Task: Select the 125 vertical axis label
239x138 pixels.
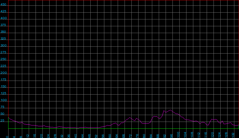Action: (3, 93)
